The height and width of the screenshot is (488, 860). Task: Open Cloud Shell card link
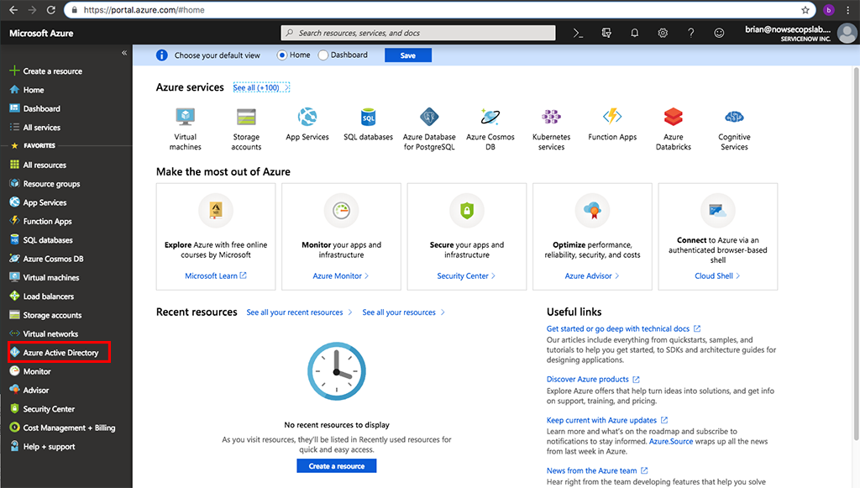pyautogui.click(x=717, y=275)
